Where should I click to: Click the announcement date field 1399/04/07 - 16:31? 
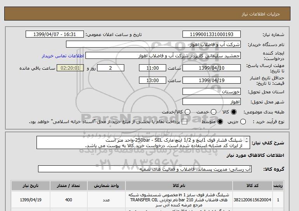pyautogui.click(x=54, y=34)
